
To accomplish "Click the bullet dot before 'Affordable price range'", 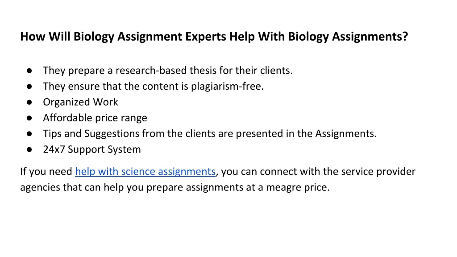I will point(29,118).
